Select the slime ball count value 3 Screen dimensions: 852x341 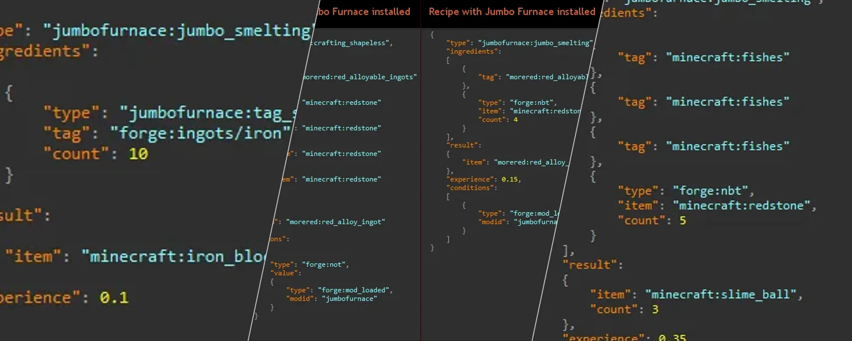655,310
